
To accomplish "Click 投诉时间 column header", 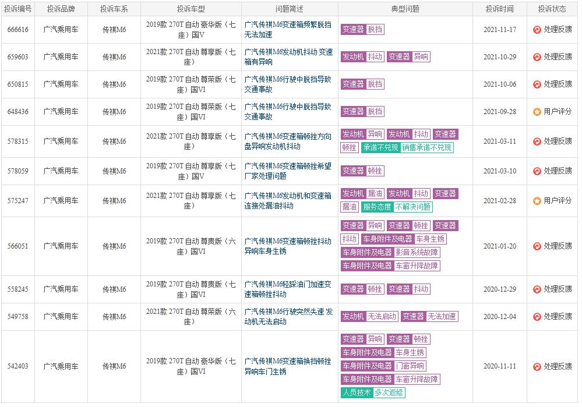I will 500,9.
